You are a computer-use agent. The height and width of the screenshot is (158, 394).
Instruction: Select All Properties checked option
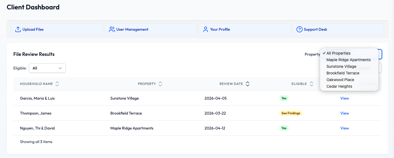tap(338, 53)
